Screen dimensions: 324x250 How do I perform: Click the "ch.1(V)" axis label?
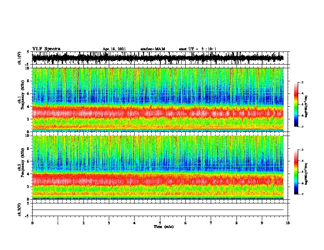click(19, 58)
